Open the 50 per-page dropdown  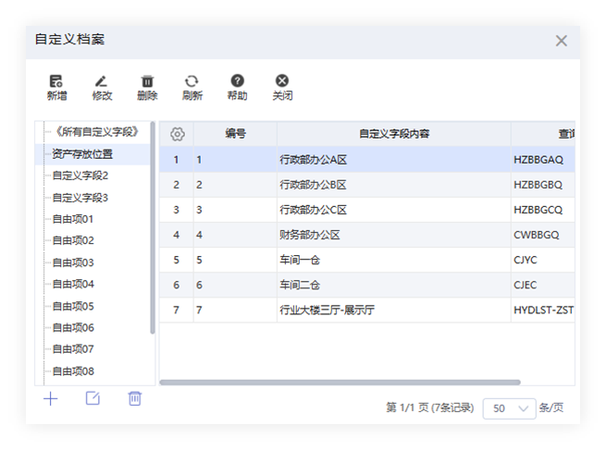point(509,408)
